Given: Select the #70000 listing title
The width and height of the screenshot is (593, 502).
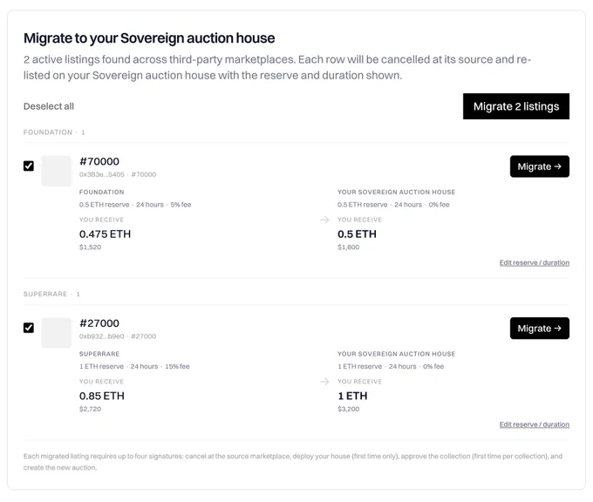Looking at the screenshot, I should pos(99,161).
